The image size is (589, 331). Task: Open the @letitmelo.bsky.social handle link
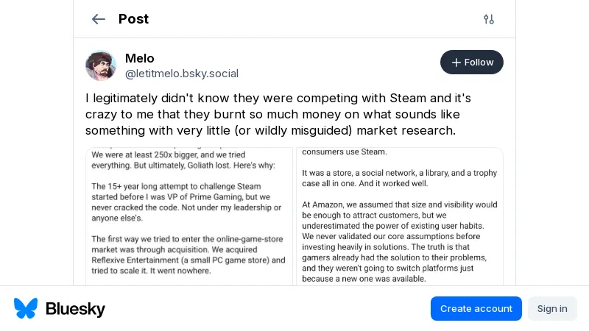pyautogui.click(x=182, y=74)
